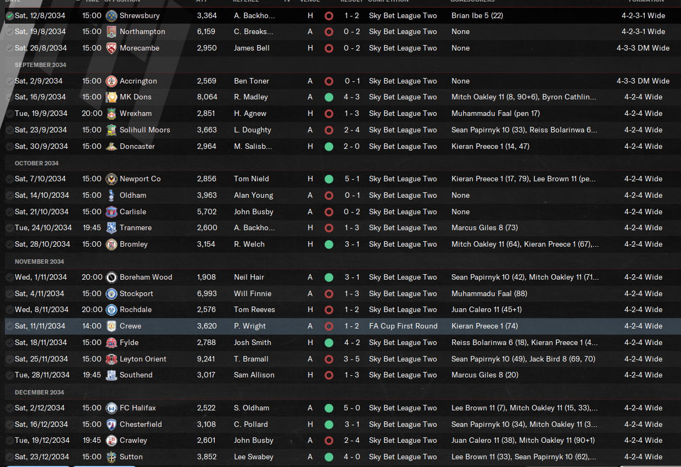The width and height of the screenshot is (681, 467).
Task: Click the OCTOBER 2034 month header
Action: click(37, 163)
